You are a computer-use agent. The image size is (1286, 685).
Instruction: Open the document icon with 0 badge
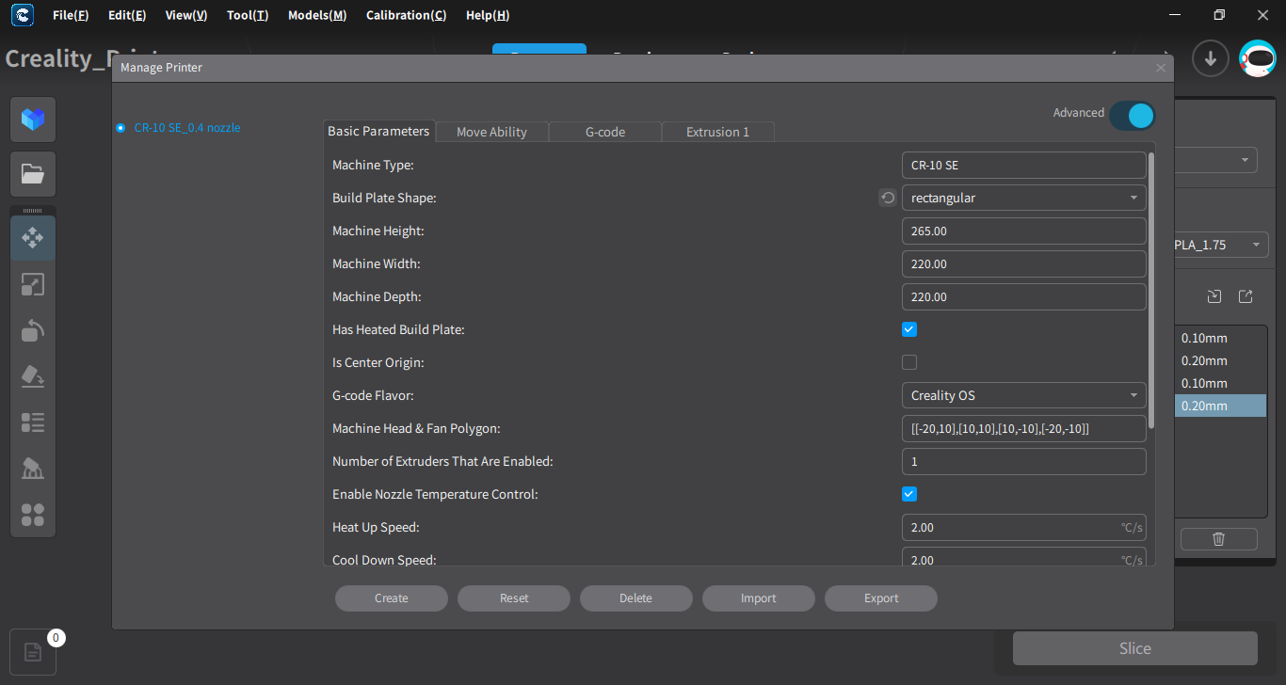tap(33, 651)
